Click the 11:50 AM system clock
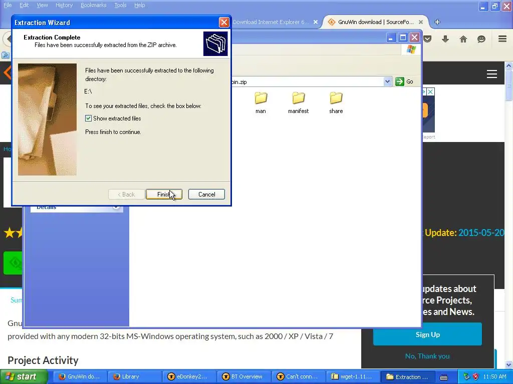 point(494,376)
